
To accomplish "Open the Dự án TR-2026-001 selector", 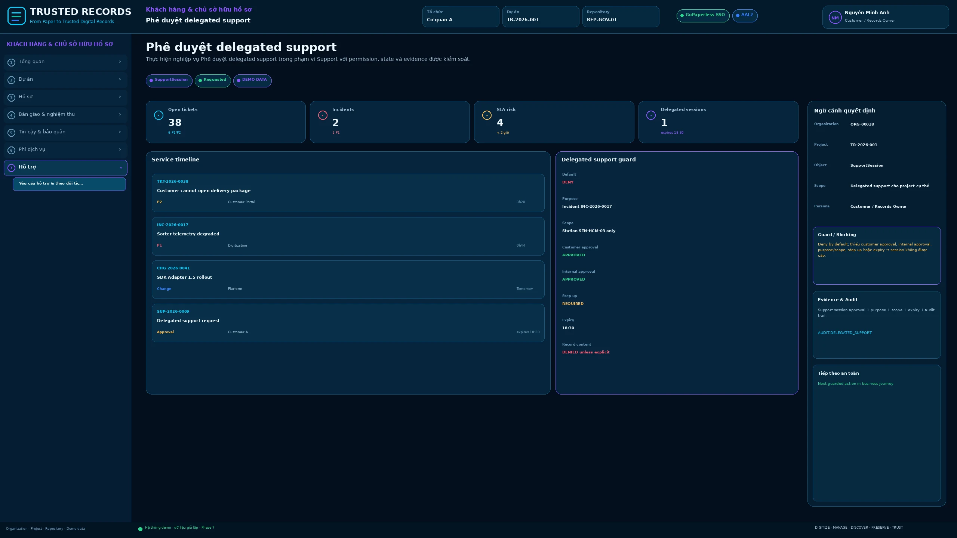I will point(541,16).
